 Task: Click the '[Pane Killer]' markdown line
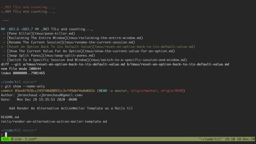coord(39,34)
